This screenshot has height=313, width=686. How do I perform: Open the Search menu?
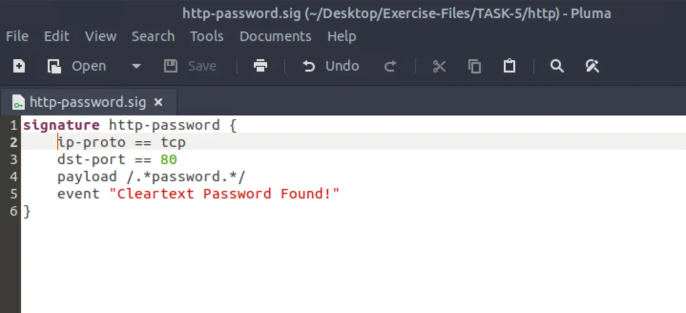pos(153,36)
